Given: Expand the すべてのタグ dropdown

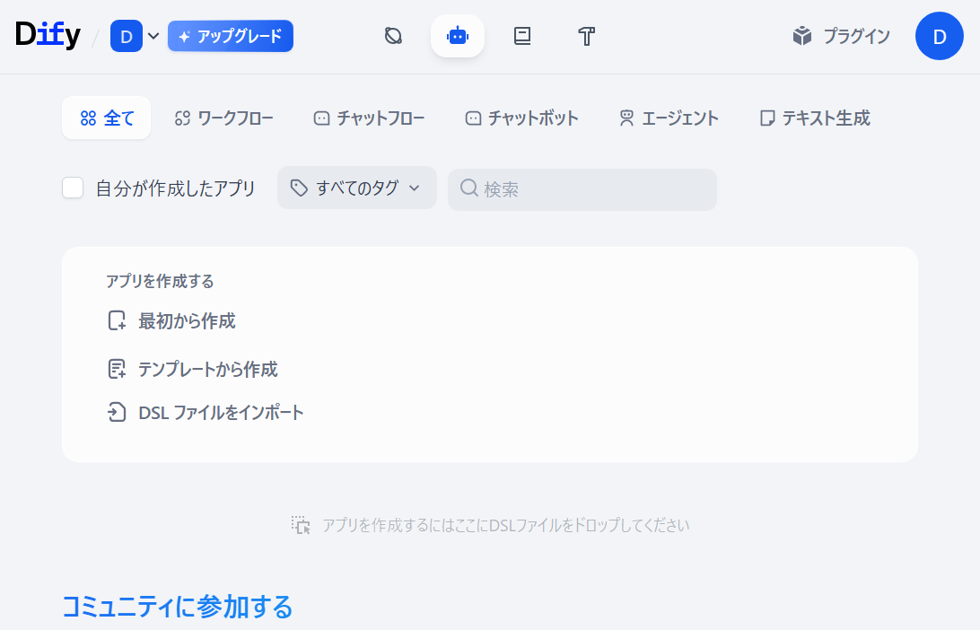Looking at the screenshot, I should click(x=356, y=188).
